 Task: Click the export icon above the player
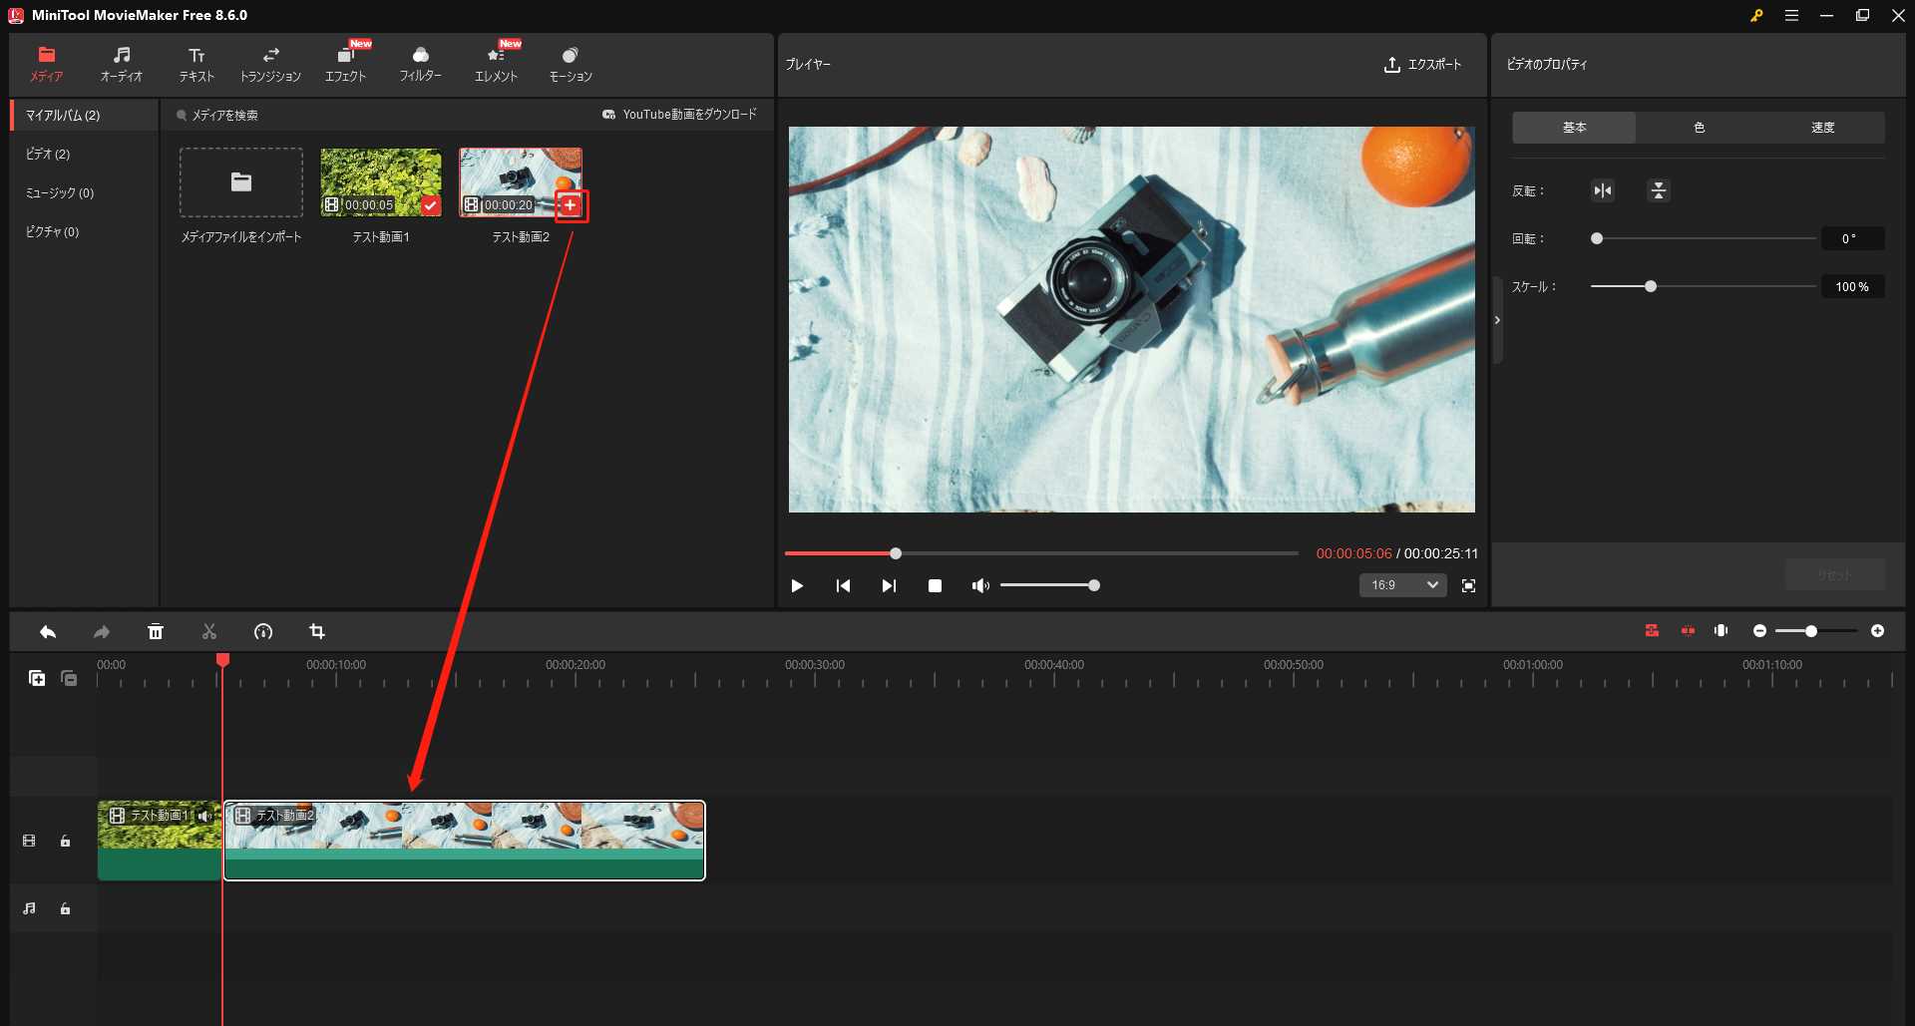point(1392,65)
